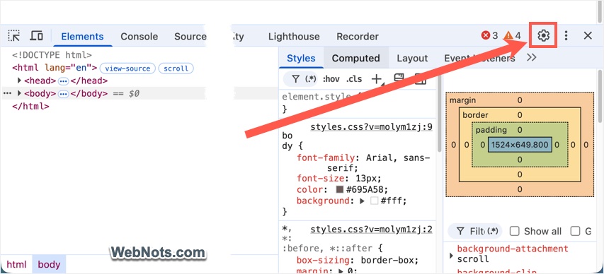Expand the background shorthand property triangle
This screenshot has width=604, height=274.
tap(362, 201)
